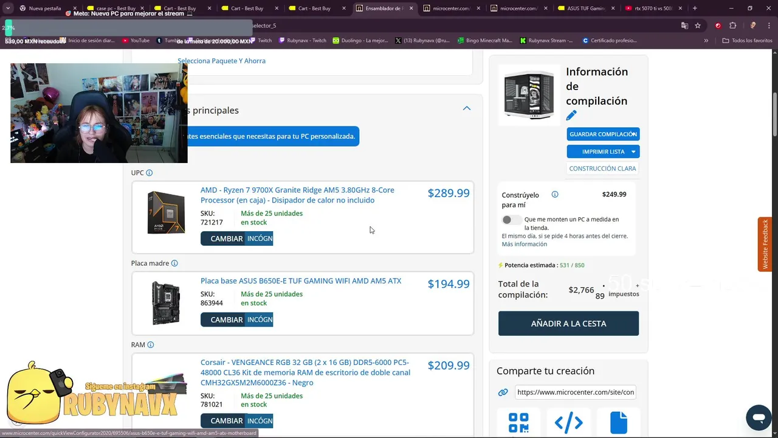Open the AMD Ryzen 7 9700X product link

[x=297, y=195]
